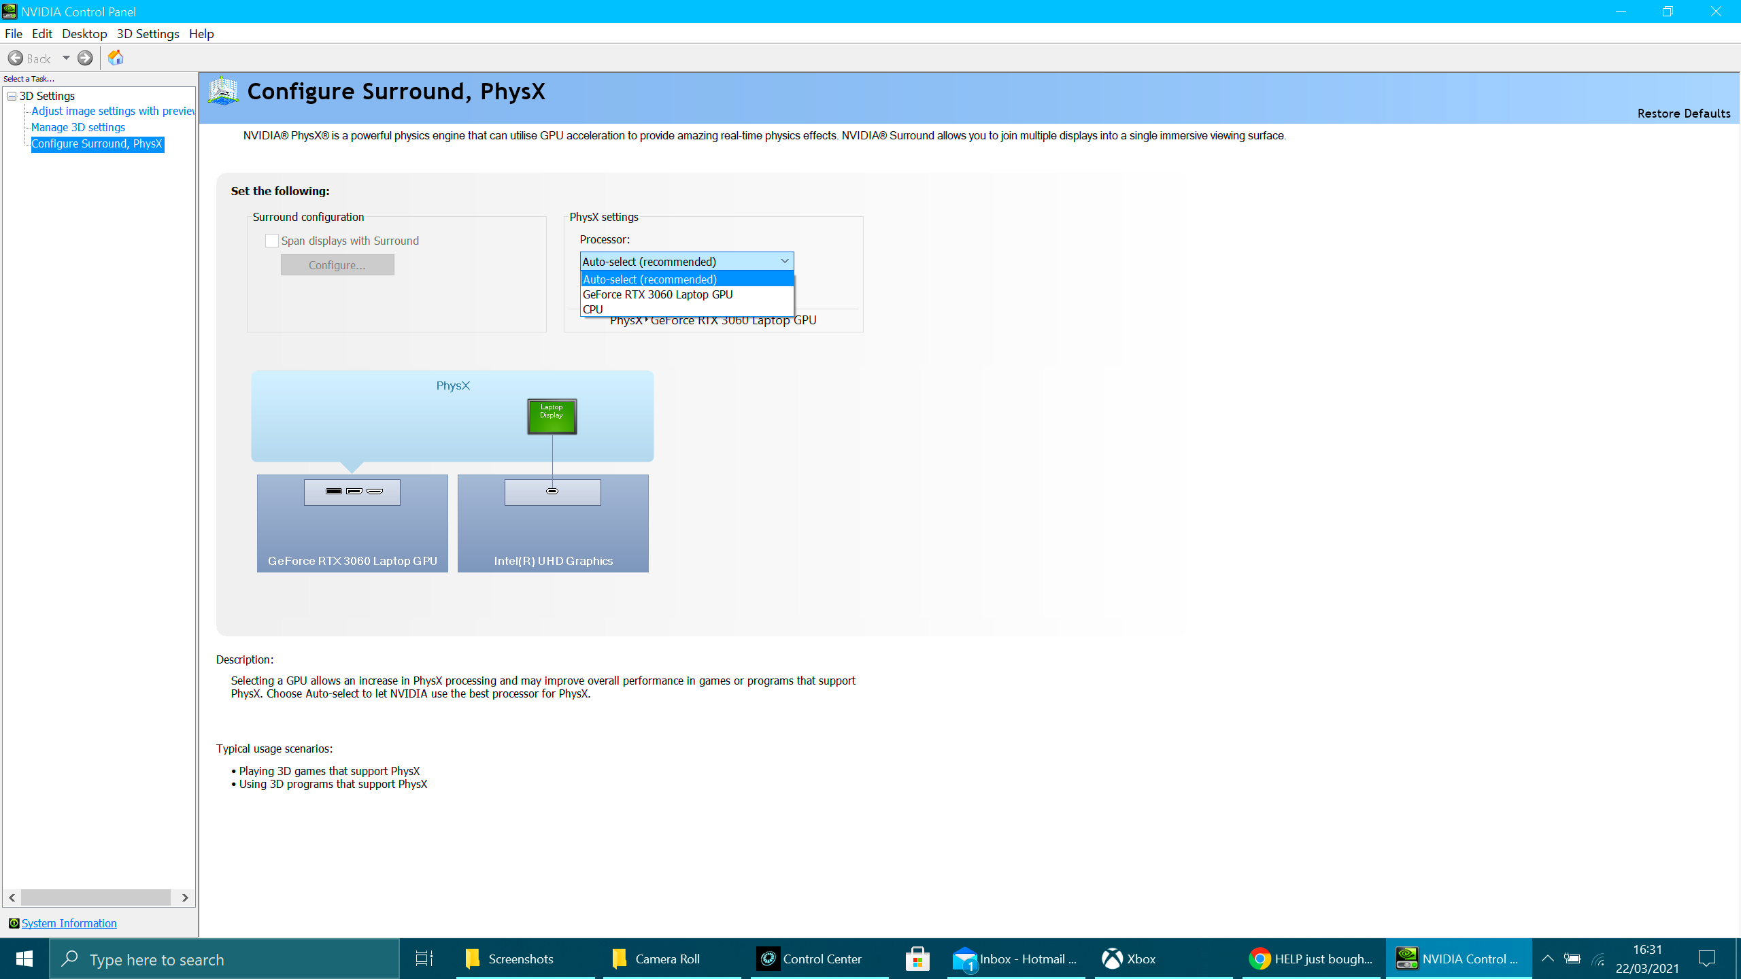1741x979 pixels.
Task: Click the sidebar scrollbar left arrow
Action: (12, 897)
